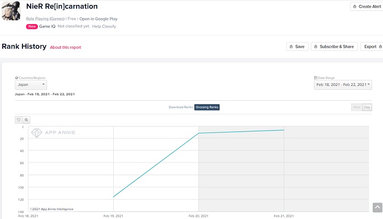
Task: Click the Help Classify link
Action: point(104,26)
